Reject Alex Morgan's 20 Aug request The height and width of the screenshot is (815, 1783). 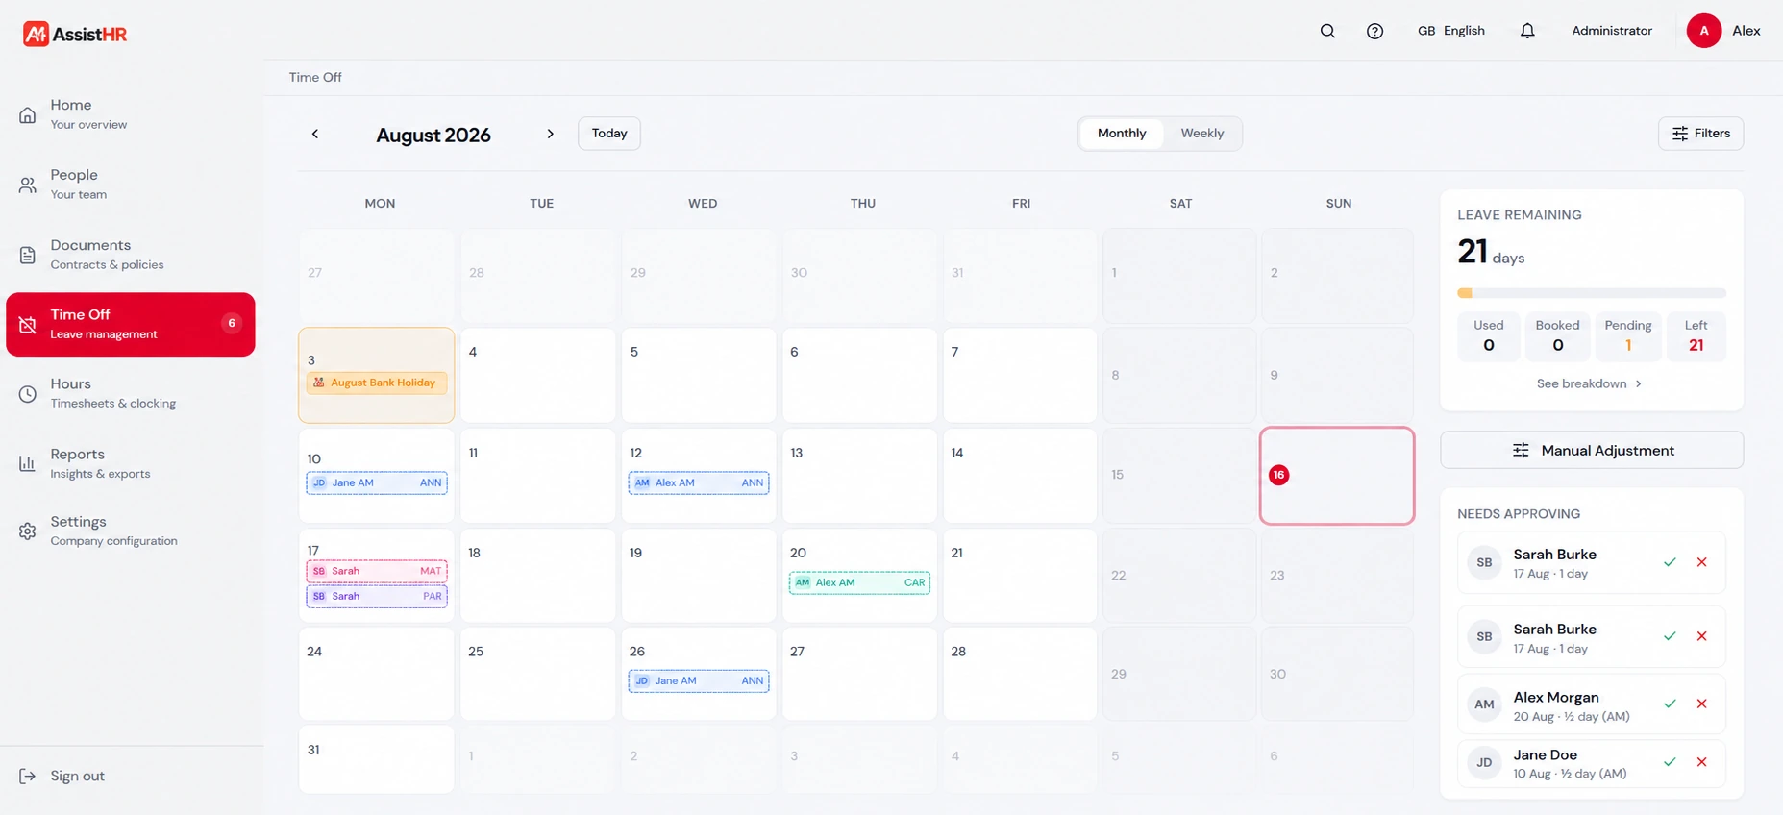[1701, 704]
